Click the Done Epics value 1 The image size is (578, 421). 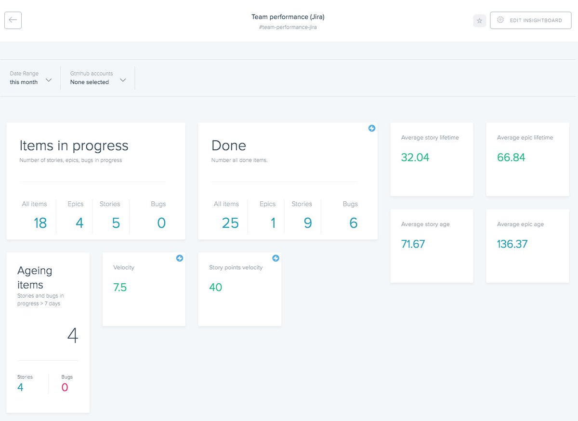273,223
